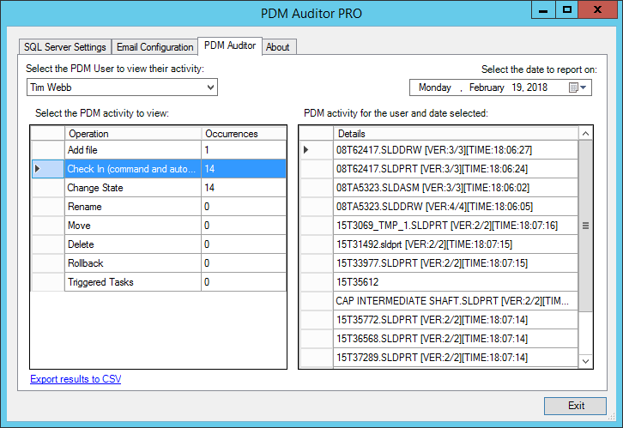
Task: Select the PDM Auditor tab
Action: point(230,45)
